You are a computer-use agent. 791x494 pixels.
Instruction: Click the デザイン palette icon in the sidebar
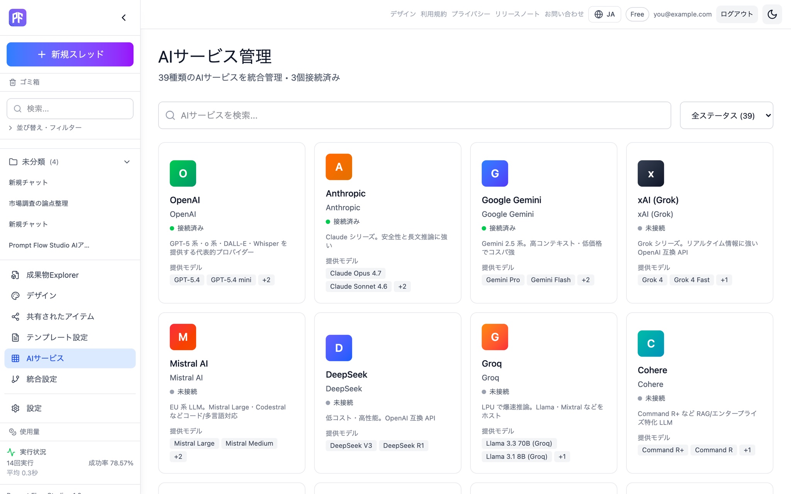[15, 296]
